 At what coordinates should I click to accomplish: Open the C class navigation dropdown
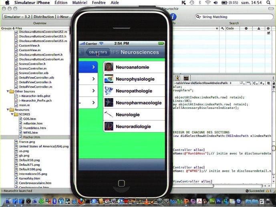pyautogui.click(x=255, y=83)
